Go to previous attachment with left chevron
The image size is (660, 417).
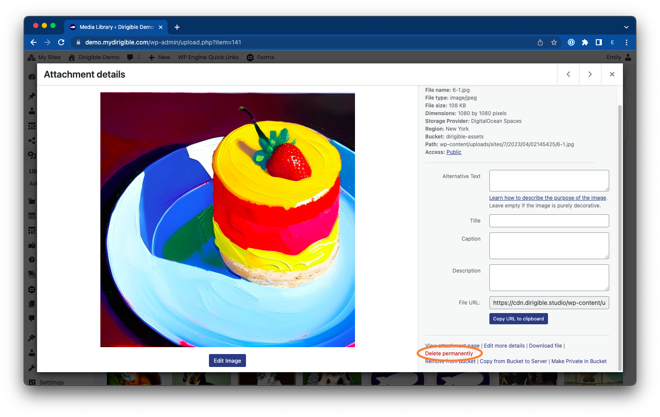(x=568, y=74)
